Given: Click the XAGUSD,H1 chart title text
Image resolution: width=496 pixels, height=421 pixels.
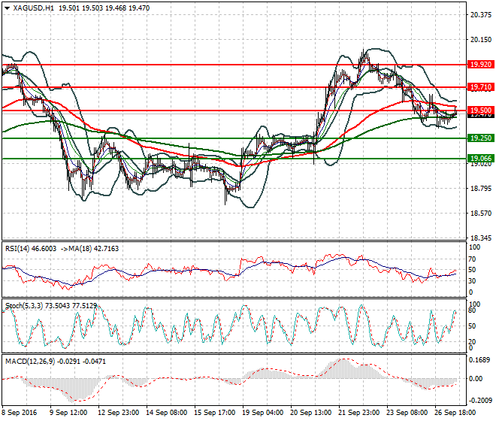Looking at the screenshot, I should pos(34,8).
